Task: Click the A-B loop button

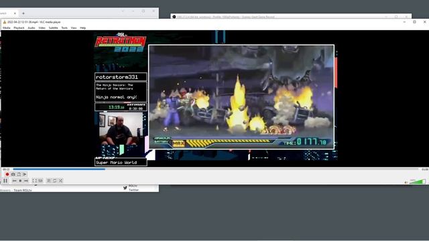Action: [19, 174]
